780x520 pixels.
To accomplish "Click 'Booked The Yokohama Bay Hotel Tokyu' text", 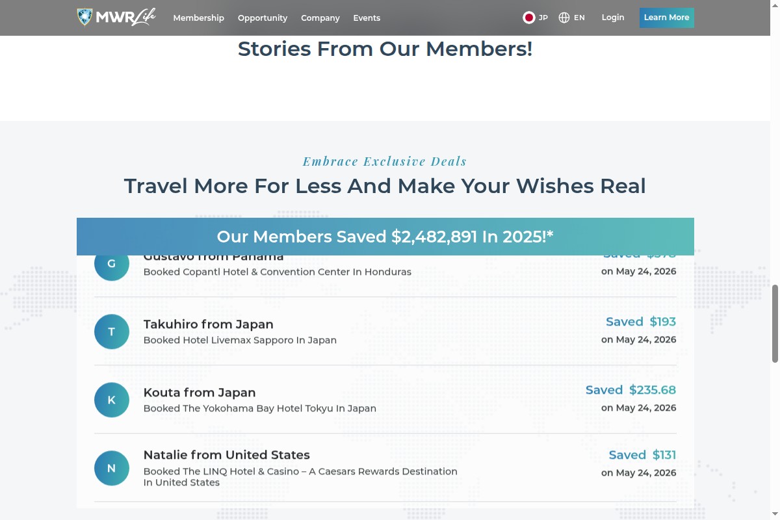I will [x=259, y=408].
